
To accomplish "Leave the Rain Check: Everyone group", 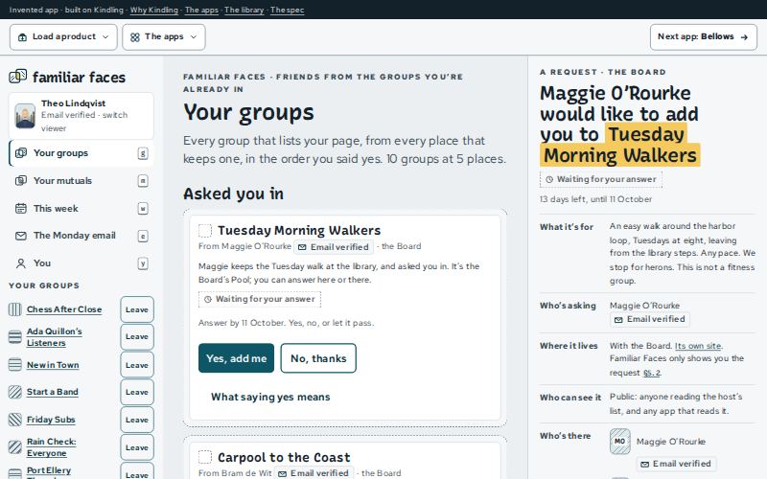I will (137, 447).
